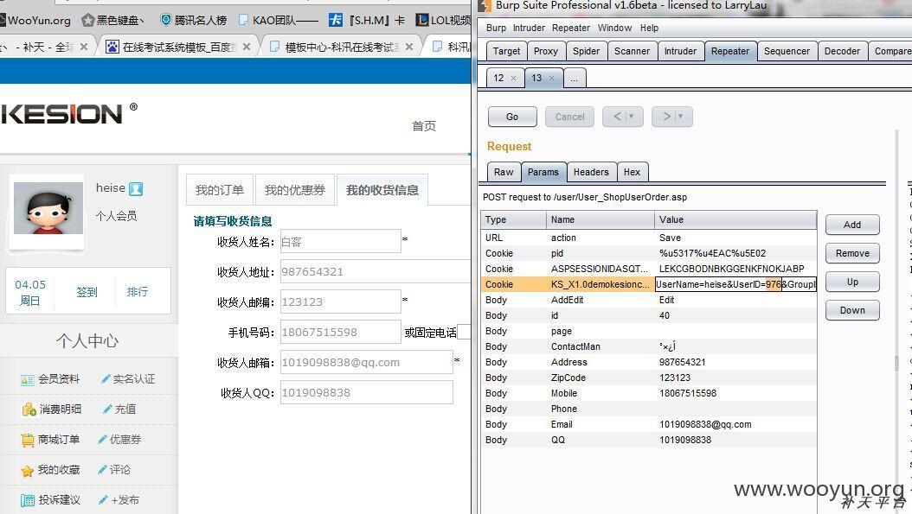This screenshot has height=514, width=912.
Task: Click the 收货人邮箱 email field
Action: [x=366, y=363]
